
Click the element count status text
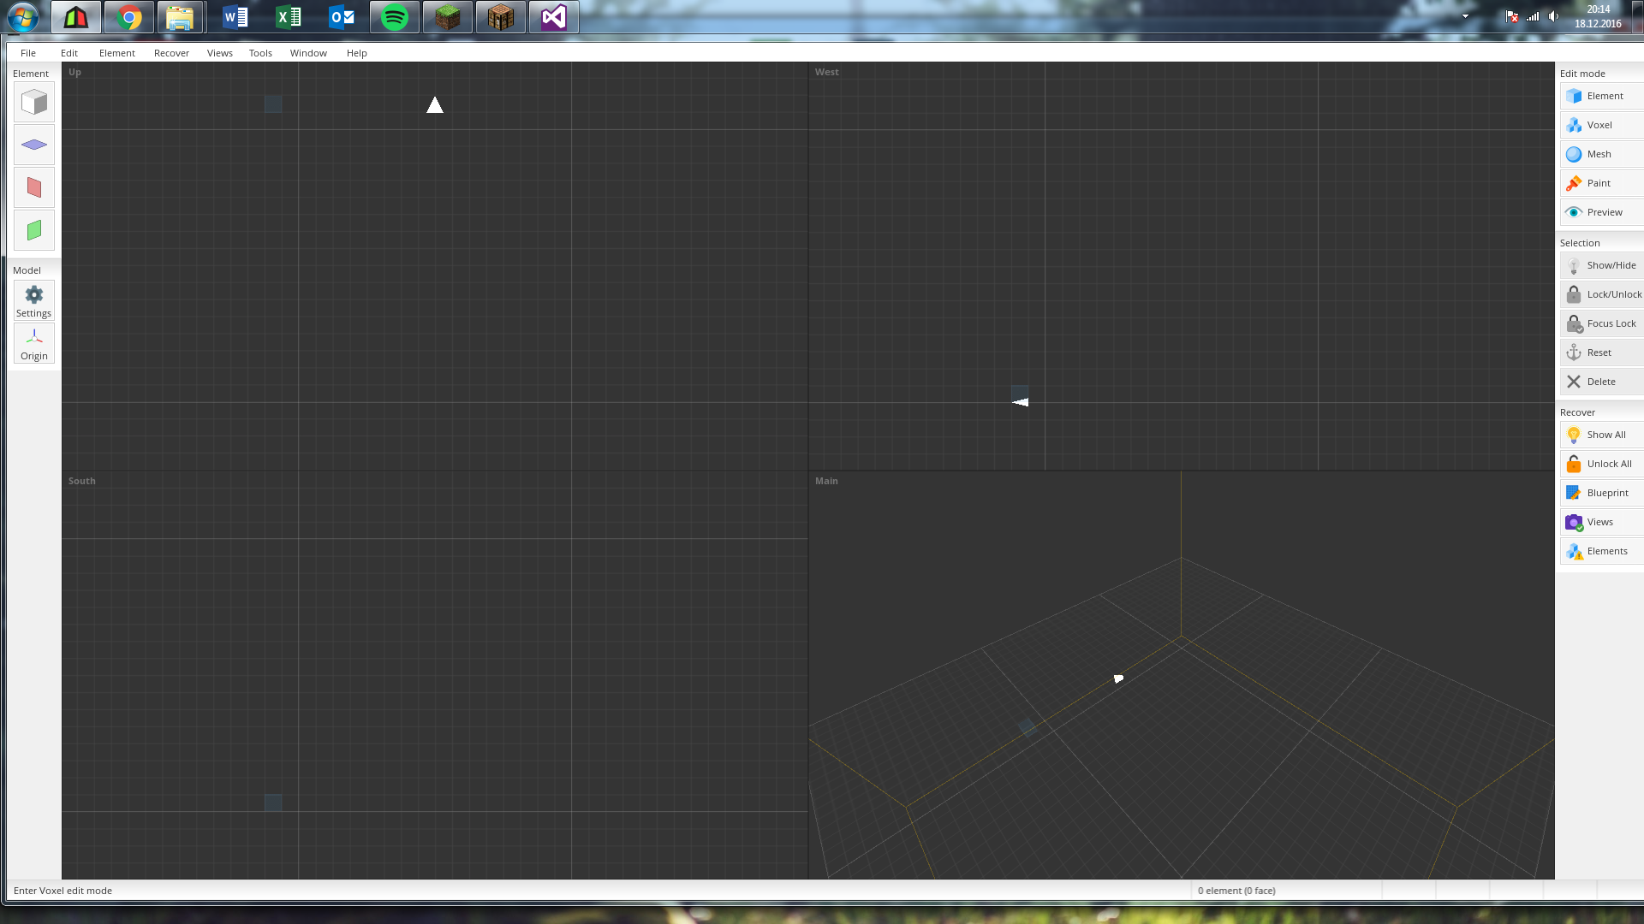pyautogui.click(x=1236, y=891)
